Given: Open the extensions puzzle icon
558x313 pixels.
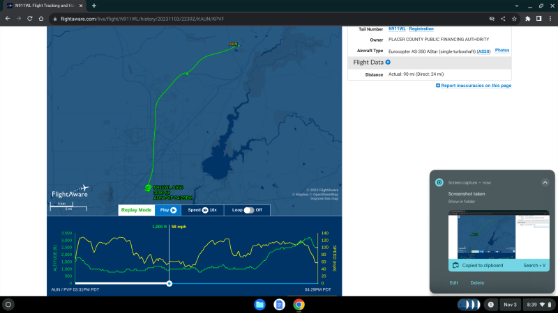Looking at the screenshot, I should point(528,19).
